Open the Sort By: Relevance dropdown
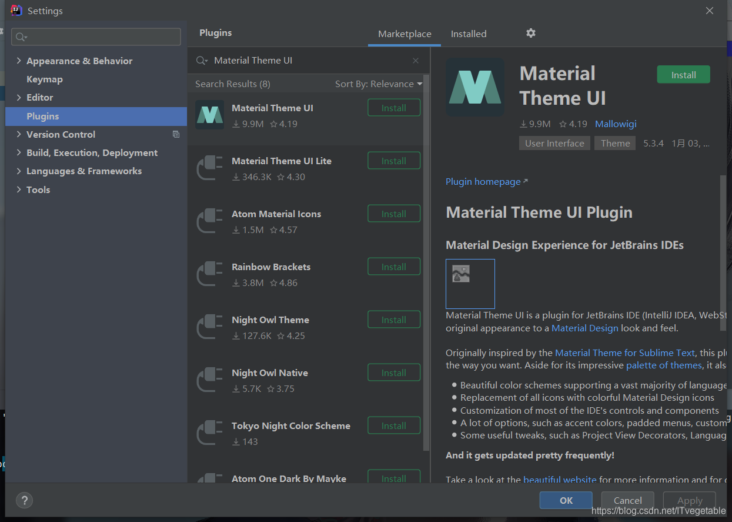 [379, 84]
